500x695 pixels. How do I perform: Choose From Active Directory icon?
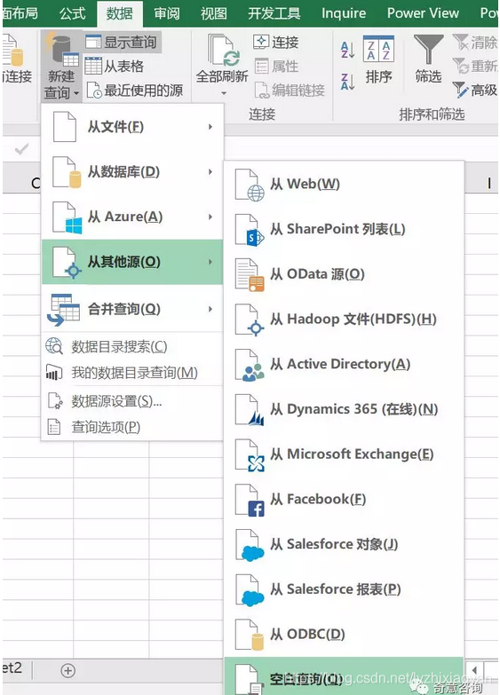tap(249, 364)
